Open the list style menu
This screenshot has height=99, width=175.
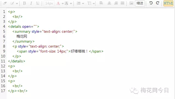(x=80, y=3)
